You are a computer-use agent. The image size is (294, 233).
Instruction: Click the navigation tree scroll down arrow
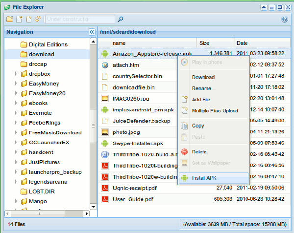coord(93,207)
